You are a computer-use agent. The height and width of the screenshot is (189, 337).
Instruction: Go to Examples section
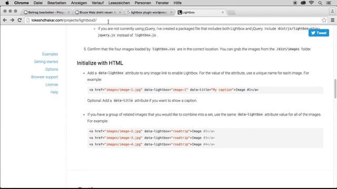[50, 54]
